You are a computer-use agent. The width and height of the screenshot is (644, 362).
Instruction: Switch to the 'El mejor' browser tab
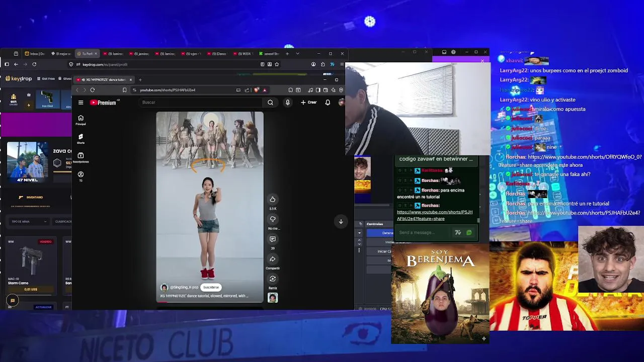click(x=61, y=54)
